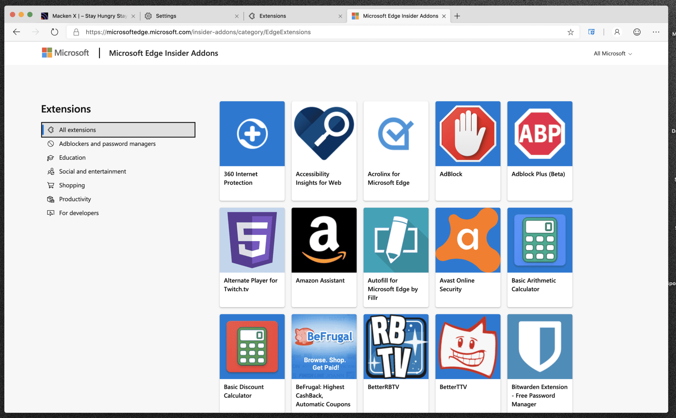This screenshot has width=676, height=418.
Task: Click the URL address bar
Action: click(317, 32)
